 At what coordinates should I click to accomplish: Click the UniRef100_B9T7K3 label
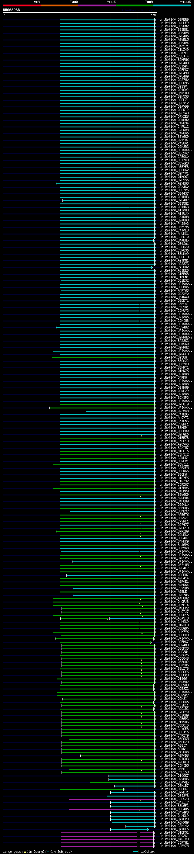click(x=174, y=160)
